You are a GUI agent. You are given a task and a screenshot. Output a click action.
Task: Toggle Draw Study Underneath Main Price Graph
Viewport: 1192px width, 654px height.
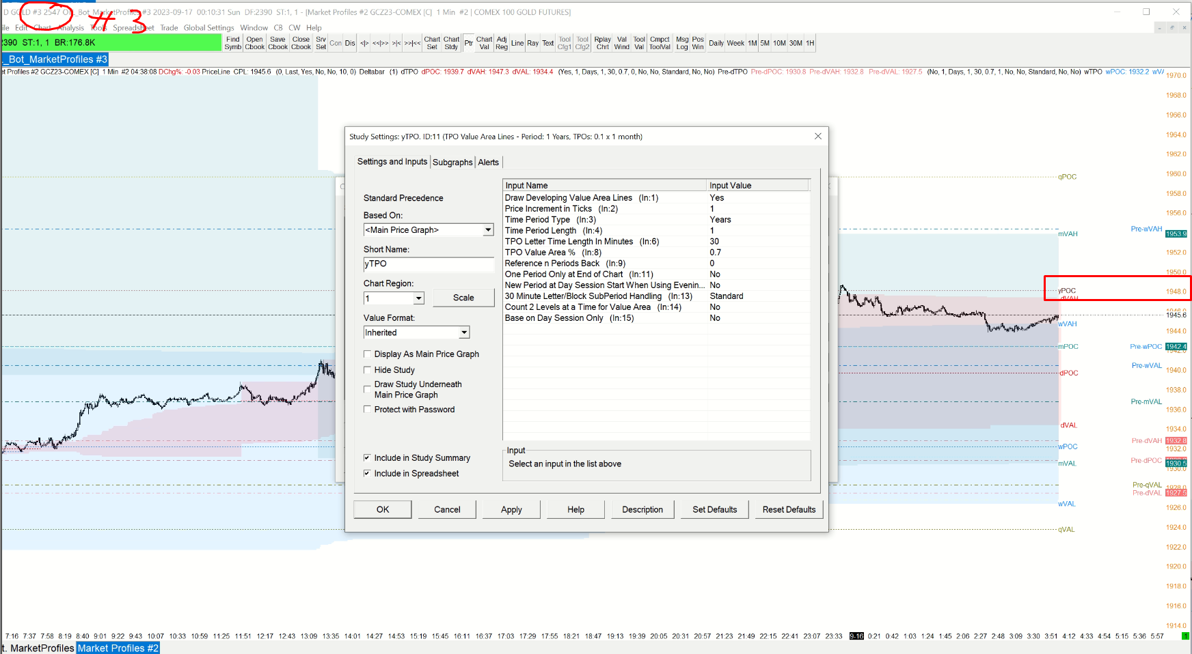click(367, 389)
